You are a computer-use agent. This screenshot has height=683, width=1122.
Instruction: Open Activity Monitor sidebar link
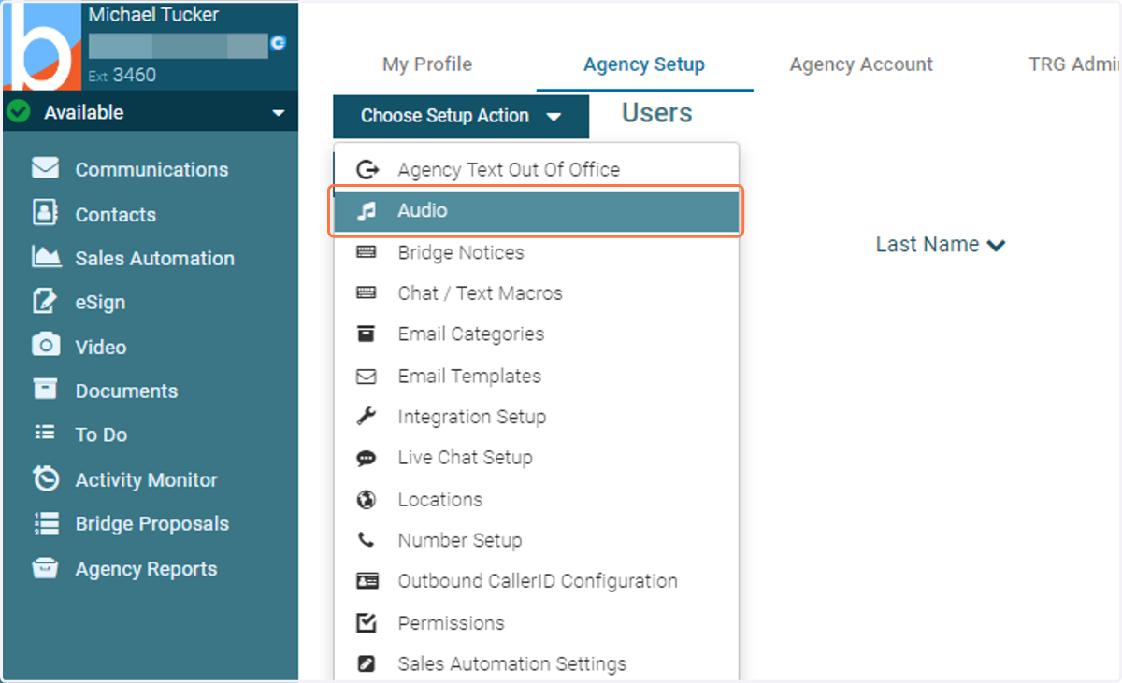pos(146,480)
